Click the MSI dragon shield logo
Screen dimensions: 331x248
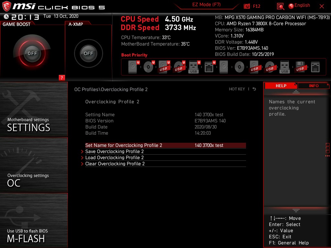[x=6, y=6]
